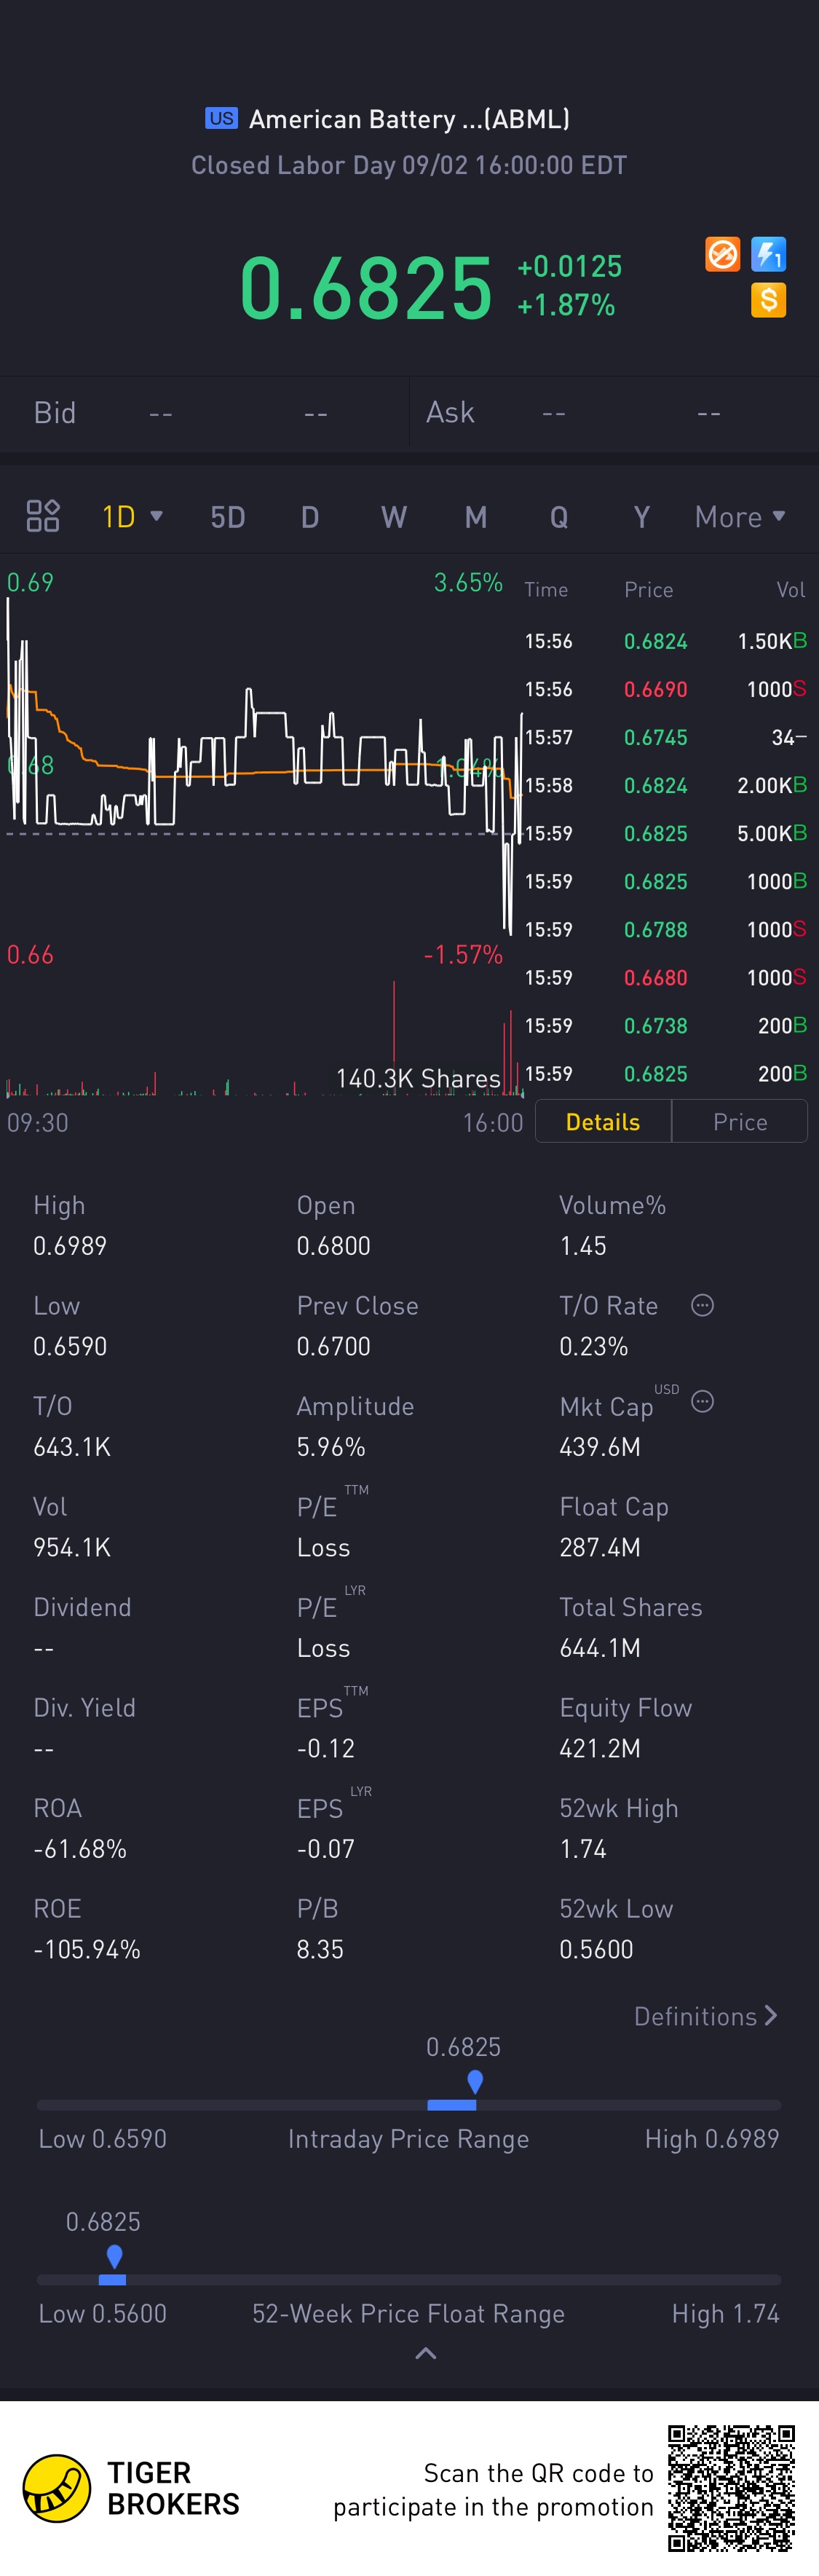The width and height of the screenshot is (819, 2576).
Task: Tap the orange no-shorting badge icon
Action: 722,254
